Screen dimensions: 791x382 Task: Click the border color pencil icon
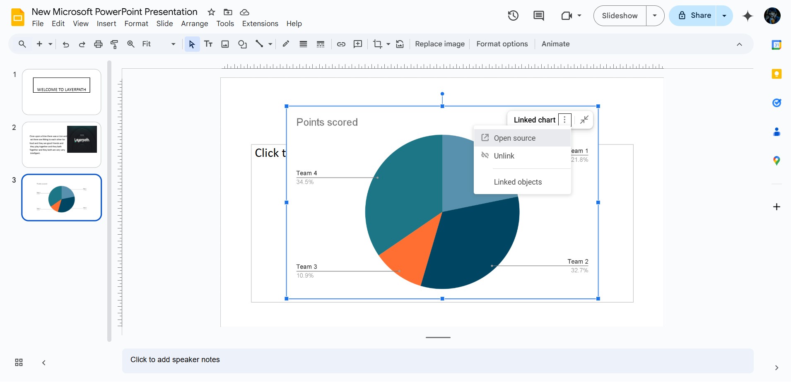coord(286,44)
